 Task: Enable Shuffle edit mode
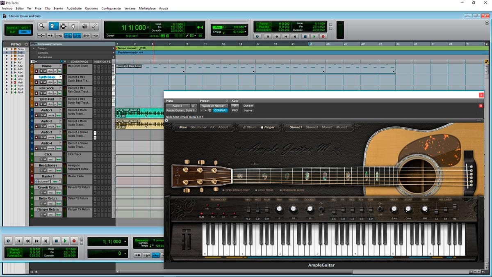click(12, 28)
